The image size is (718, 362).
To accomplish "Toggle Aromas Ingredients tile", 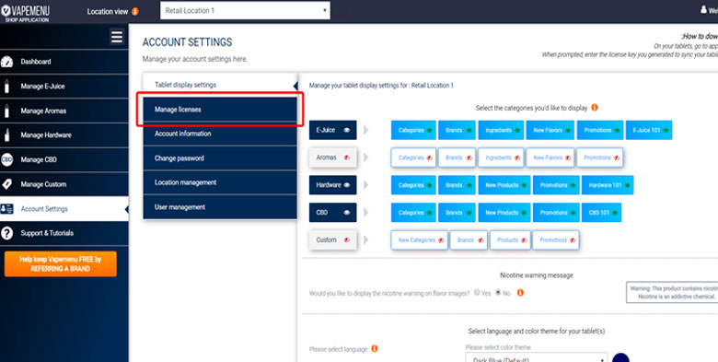I will pos(501,158).
